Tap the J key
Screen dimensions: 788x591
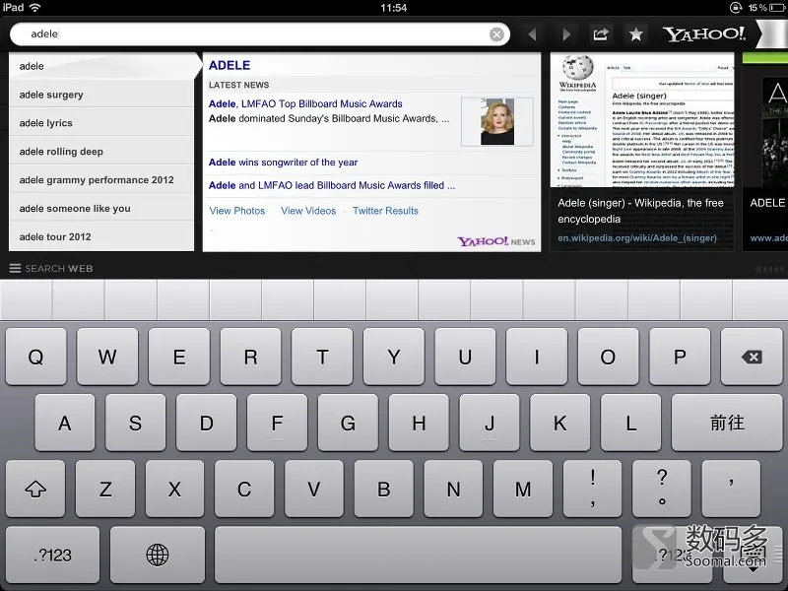tap(490, 423)
